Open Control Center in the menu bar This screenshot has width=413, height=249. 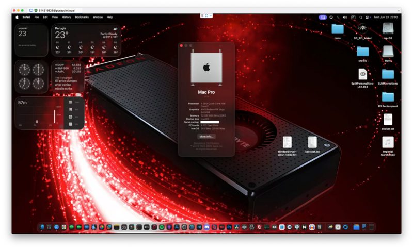click(x=368, y=18)
